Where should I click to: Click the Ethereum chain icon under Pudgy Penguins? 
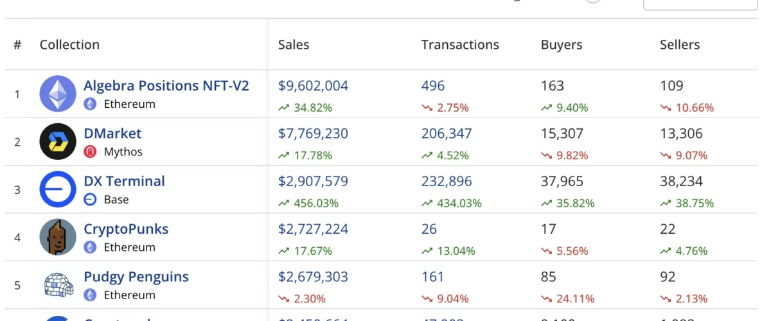pyautogui.click(x=91, y=295)
